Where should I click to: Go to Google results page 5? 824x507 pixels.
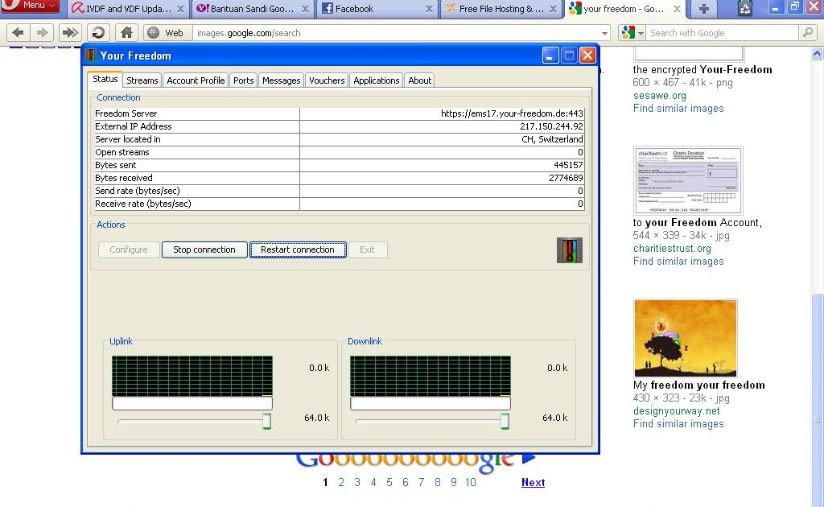(x=389, y=482)
